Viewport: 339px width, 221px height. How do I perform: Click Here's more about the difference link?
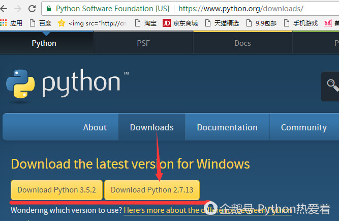tap(208, 210)
